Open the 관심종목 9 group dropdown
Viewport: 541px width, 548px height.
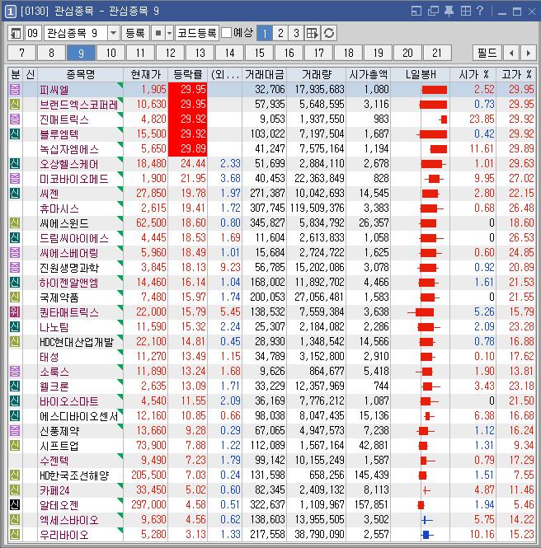113,33
